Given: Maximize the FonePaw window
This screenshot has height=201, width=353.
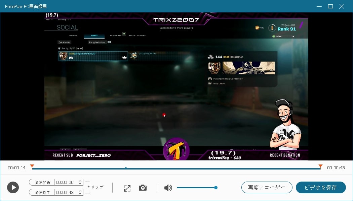Looking at the screenshot, I should [x=330, y=6].
